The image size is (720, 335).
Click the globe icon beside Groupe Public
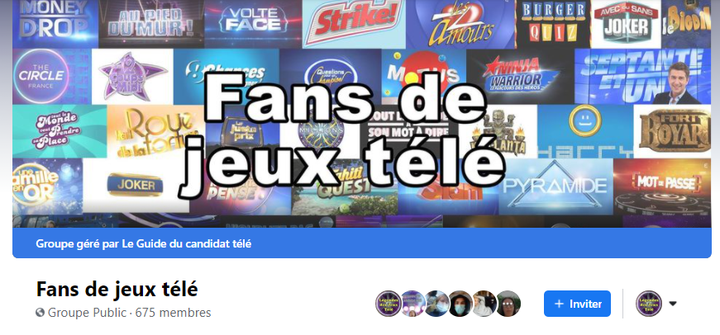[40, 313]
